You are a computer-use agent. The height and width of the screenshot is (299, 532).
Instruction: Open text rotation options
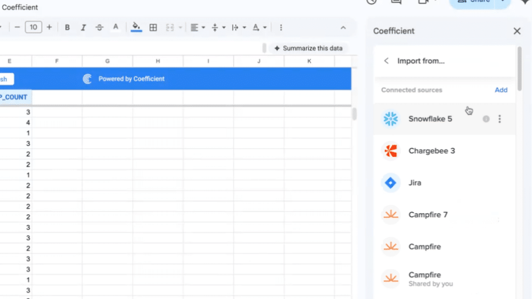(256, 28)
